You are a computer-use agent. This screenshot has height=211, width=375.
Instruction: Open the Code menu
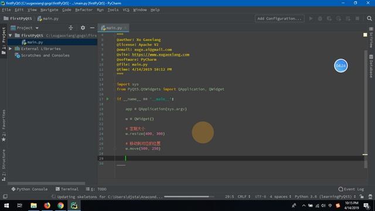click(x=66, y=10)
